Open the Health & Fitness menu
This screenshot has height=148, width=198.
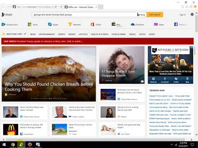pos(99,34)
